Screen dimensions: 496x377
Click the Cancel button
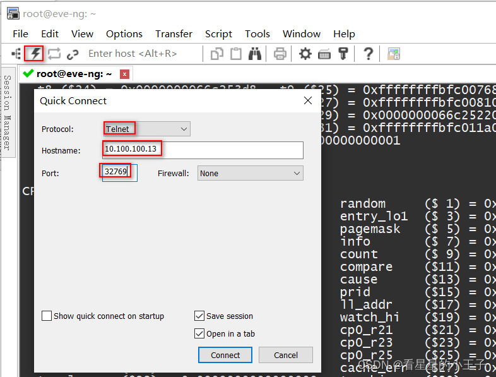pyautogui.click(x=286, y=355)
